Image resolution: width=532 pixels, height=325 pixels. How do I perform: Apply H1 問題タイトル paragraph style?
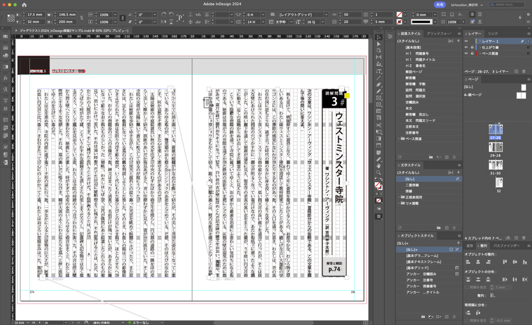(x=429, y=60)
